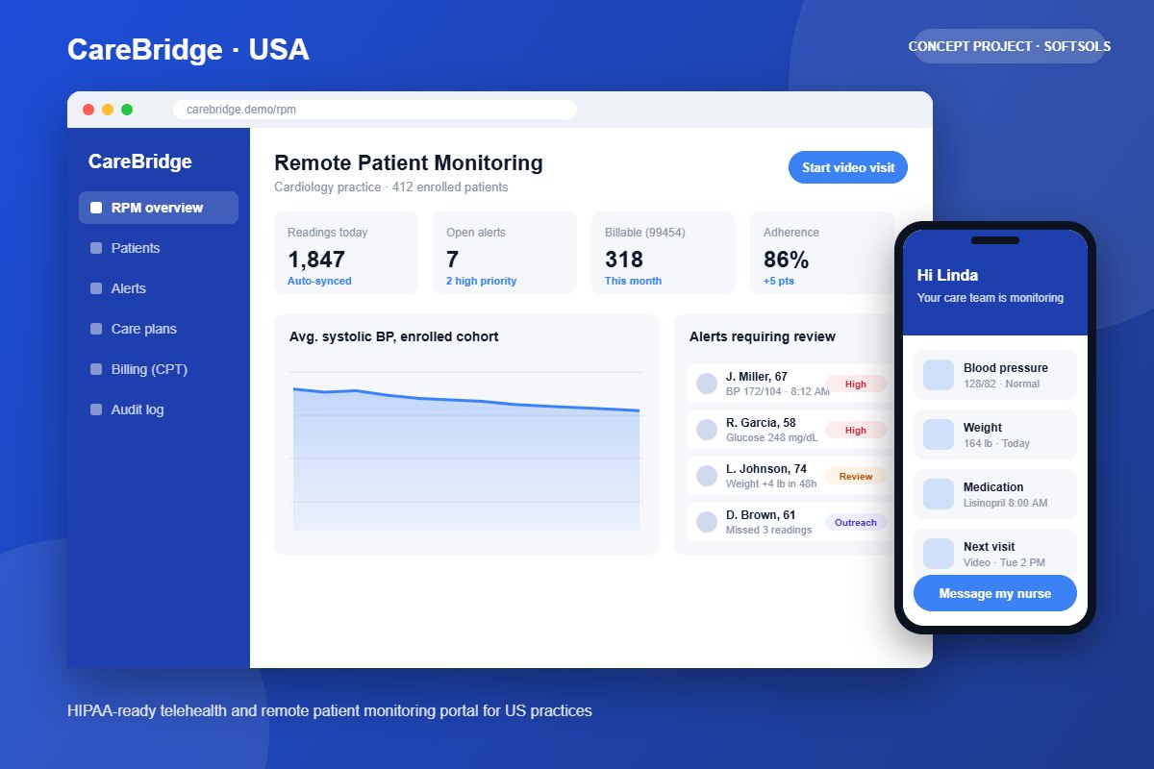Tap Message my nurse on phone
Viewport: 1154px width, 769px height.
pyautogui.click(x=995, y=593)
